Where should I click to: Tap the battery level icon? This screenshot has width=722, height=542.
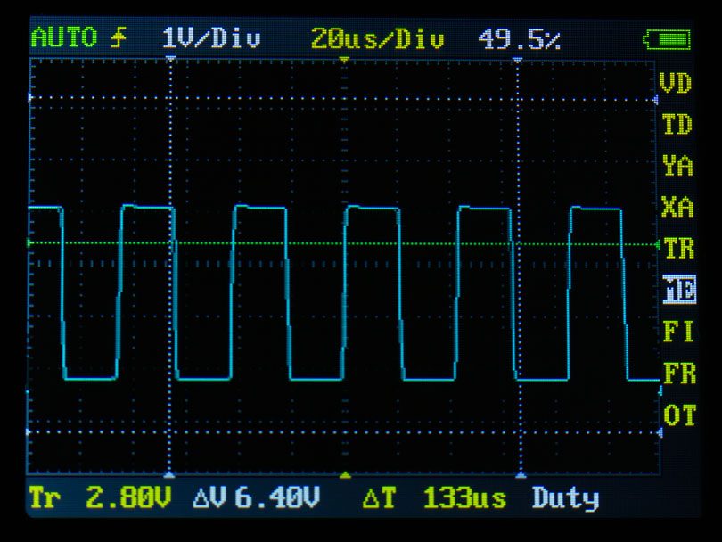667,39
